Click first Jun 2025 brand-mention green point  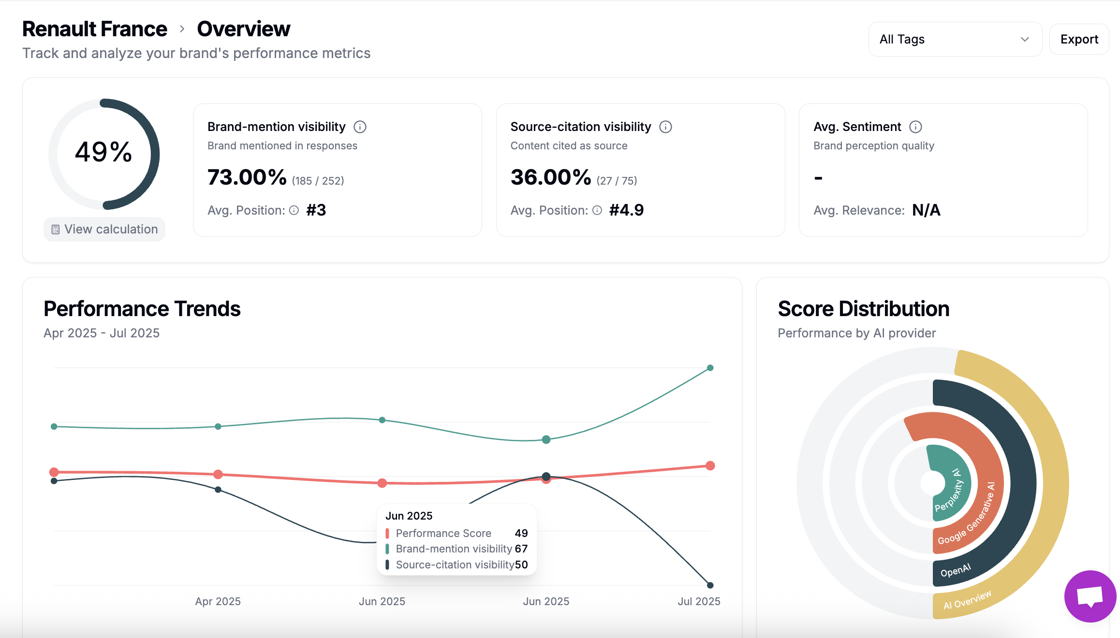(382, 420)
